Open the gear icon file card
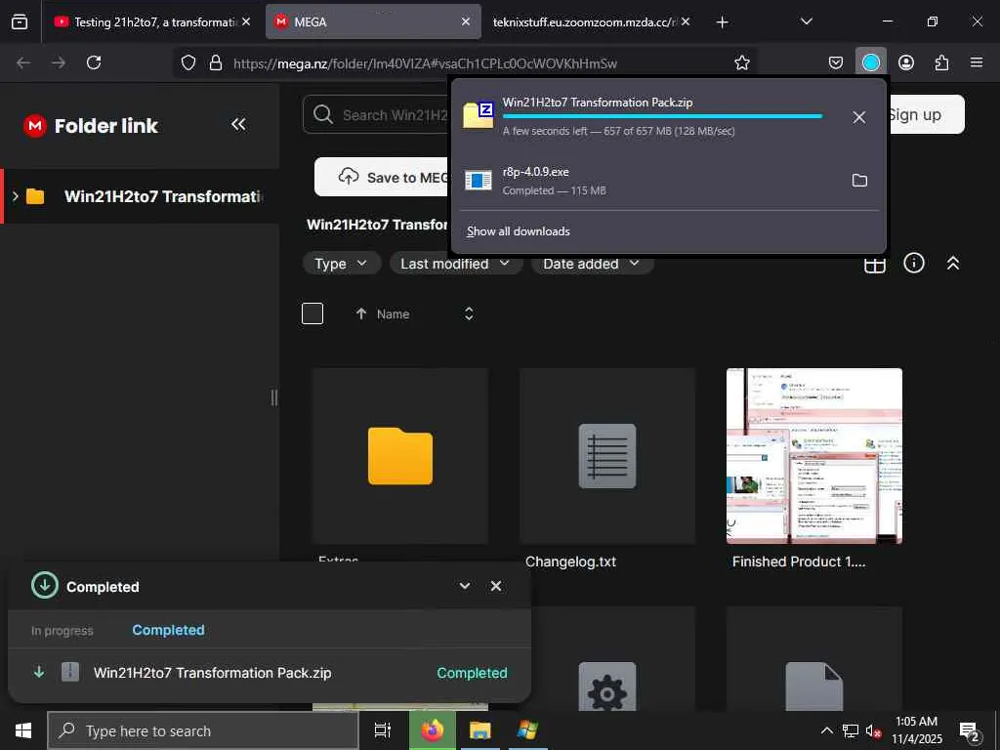This screenshot has height=750, width=1000. pyautogui.click(x=607, y=660)
